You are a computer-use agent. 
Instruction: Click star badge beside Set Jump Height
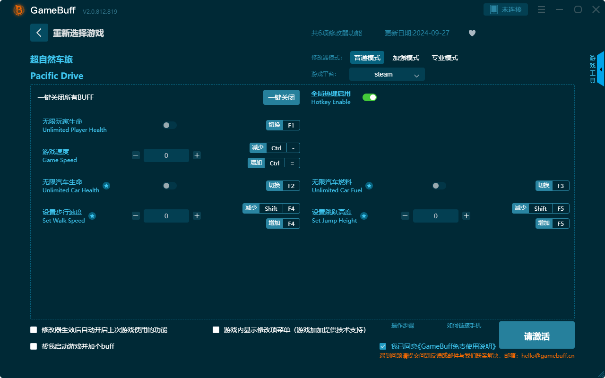tap(364, 216)
